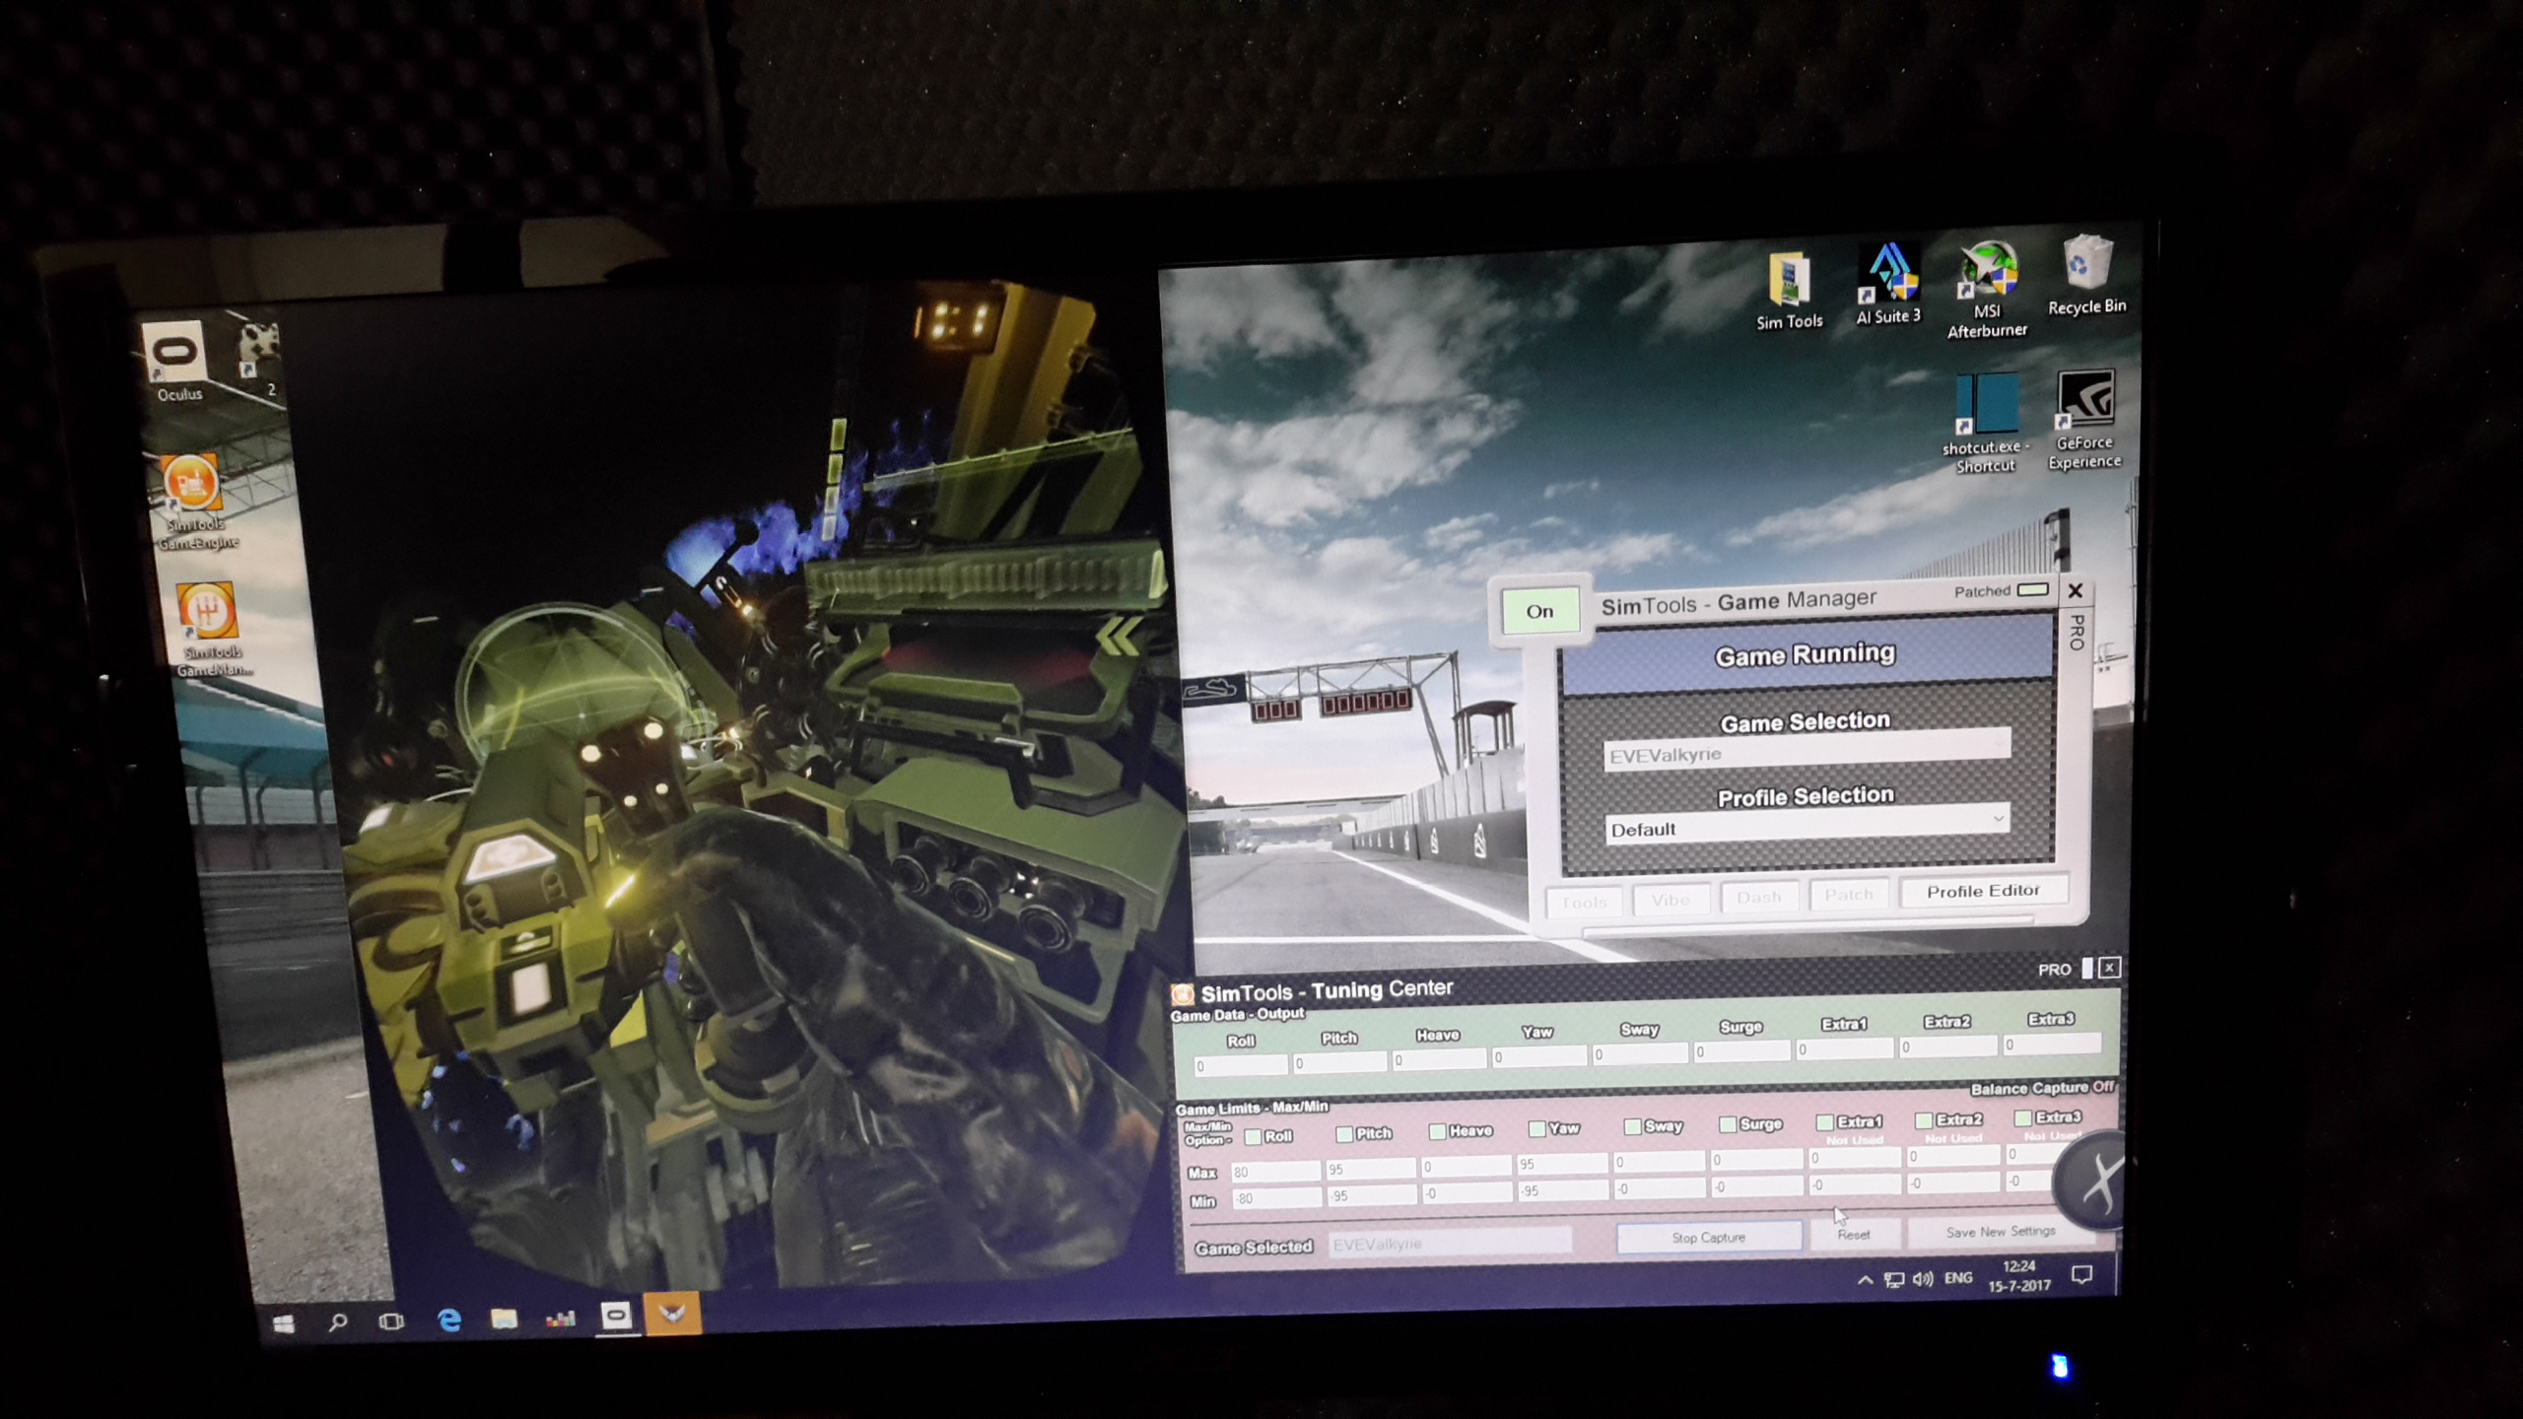Click the Surge output value field
The image size is (2523, 1419).
coord(1741,1051)
